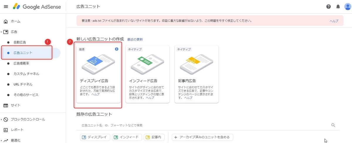
Task: Click the ヘルプ link in the alert banner
Action: tap(334, 21)
